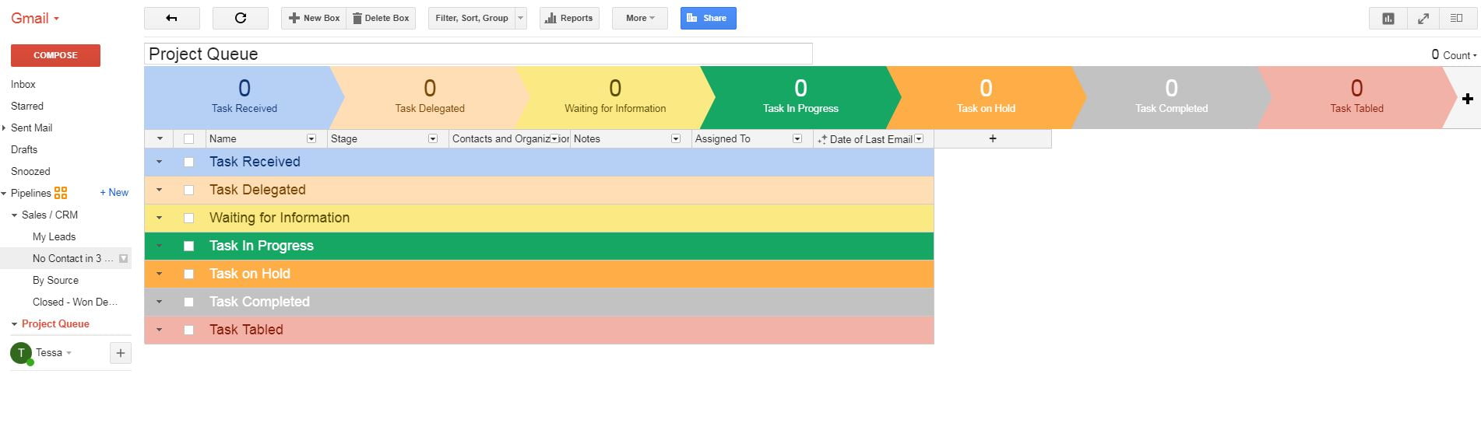
Task: Click the sidebar layout icon at top right
Action: [1456, 19]
